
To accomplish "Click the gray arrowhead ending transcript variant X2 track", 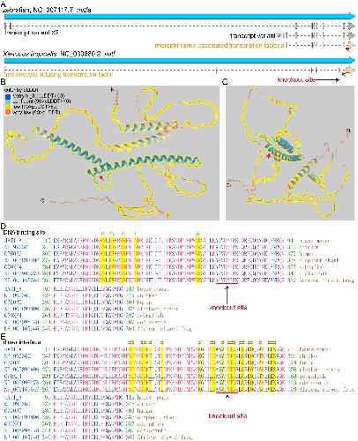I will (352, 26).
